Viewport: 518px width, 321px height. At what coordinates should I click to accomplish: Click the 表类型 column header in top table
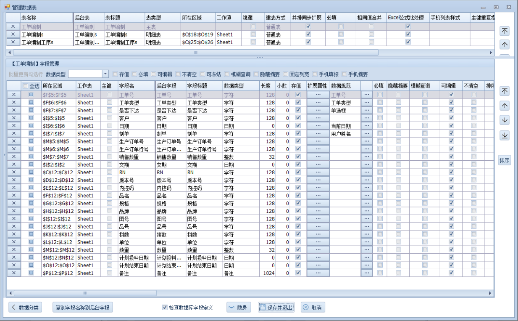click(162, 18)
